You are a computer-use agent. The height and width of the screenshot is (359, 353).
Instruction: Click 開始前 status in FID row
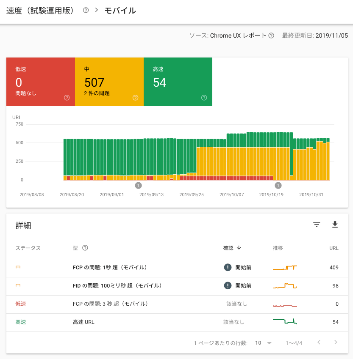pos(243,285)
